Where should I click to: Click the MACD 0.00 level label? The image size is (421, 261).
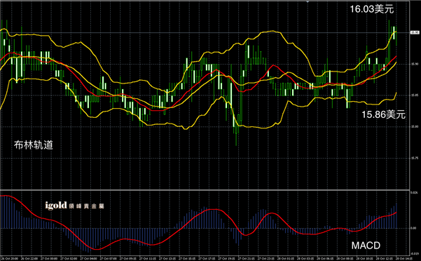click(414, 228)
